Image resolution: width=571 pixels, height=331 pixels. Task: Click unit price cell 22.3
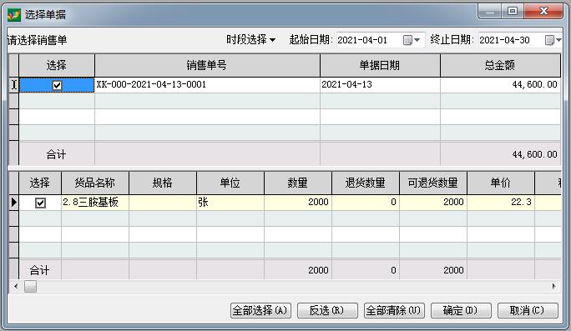pyautogui.click(x=501, y=203)
